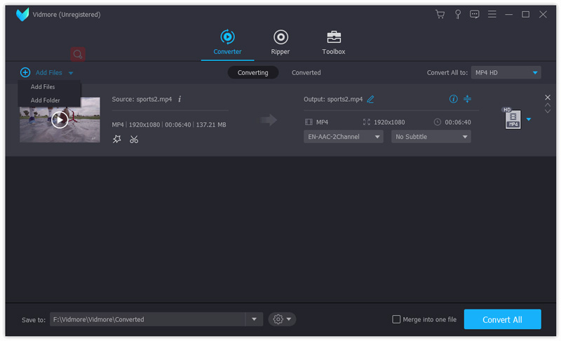Enable Merge into one file
The height and width of the screenshot is (341, 561).
397,319
